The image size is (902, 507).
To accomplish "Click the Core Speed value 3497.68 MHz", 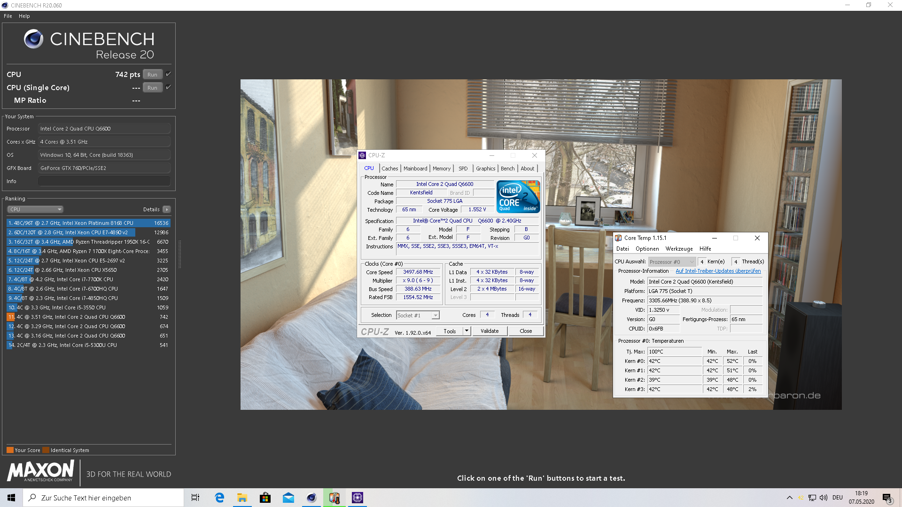I will 418,272.
